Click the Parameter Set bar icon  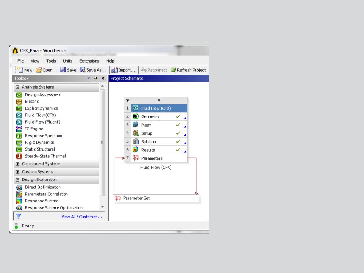coord(118,198)
